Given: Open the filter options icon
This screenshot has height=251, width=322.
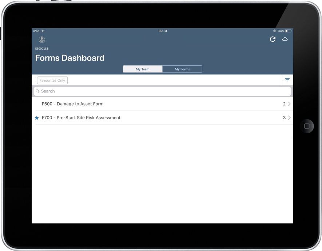Looking at the screenshot, I should [287, 80].
